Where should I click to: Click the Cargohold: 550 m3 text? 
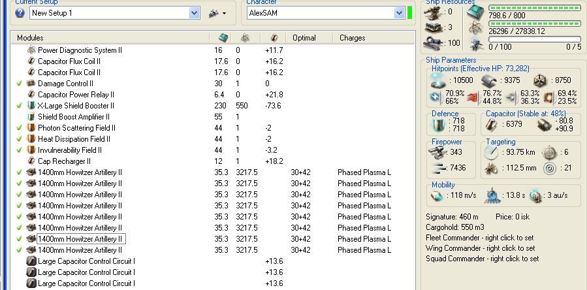(x=455, y=227)
